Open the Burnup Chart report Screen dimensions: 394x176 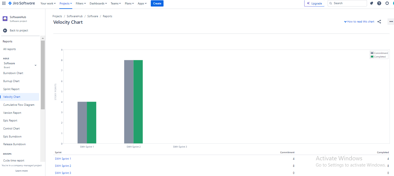point(11,81)
